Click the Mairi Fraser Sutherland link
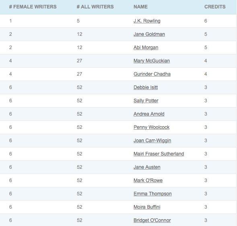The width and height of the screenshot is (237, 226). [159, 154]
